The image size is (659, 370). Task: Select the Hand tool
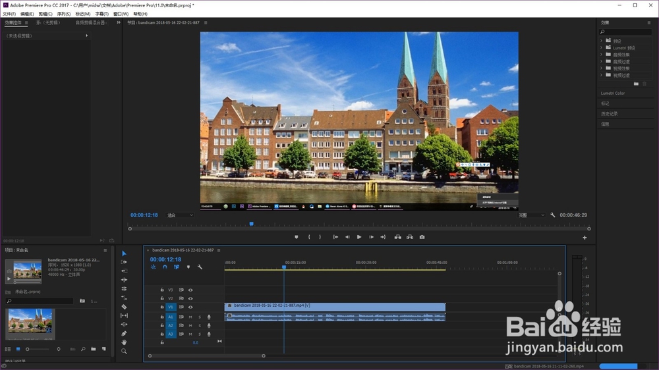(x=124, y=342)
